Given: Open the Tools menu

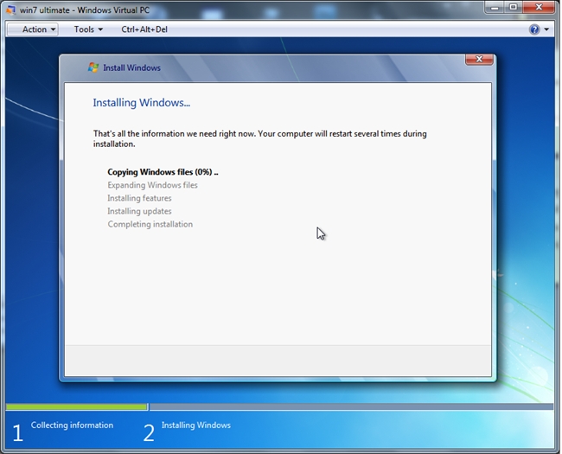Looking at the screenshot, I should [88, 29].
